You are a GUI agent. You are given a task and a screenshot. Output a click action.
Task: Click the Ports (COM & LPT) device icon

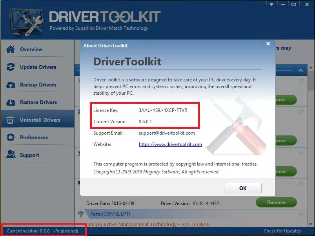(x=81, y=214)
